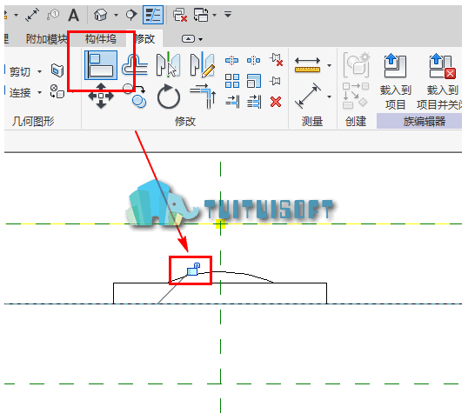Click the Text 'A' icon in quick access toolbar

(73, 15)
